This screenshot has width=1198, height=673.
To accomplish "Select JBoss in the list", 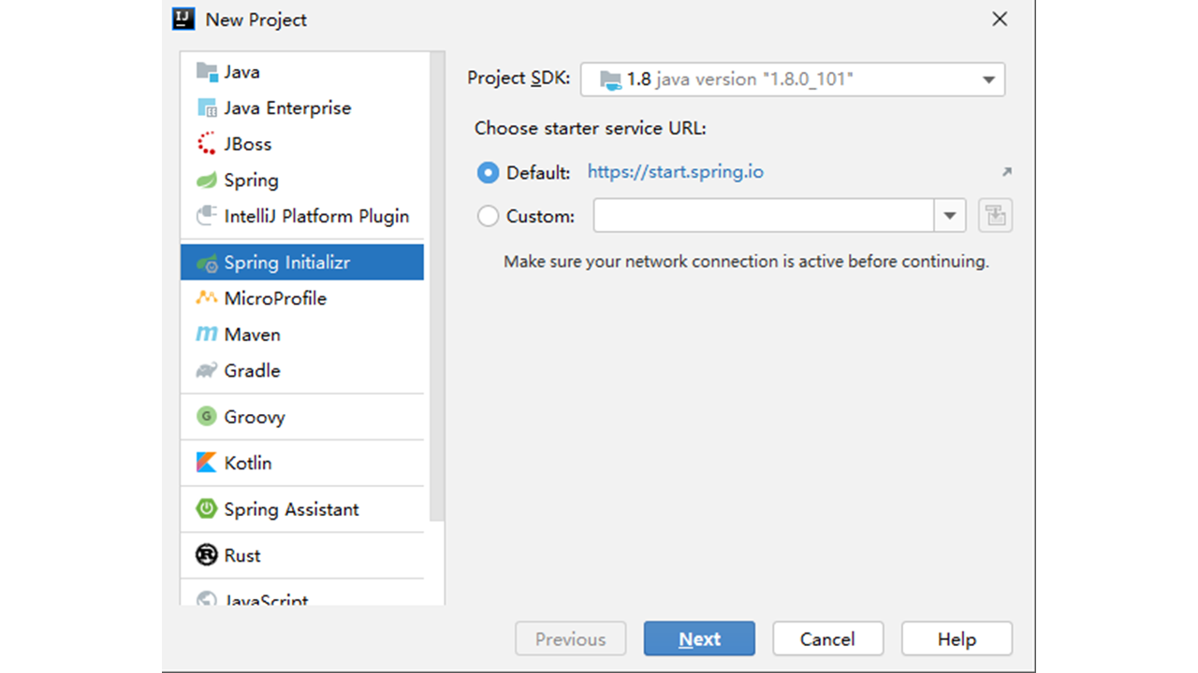I will [302, 144].
